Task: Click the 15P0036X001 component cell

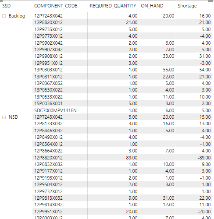Action: (x=48, y=103)
